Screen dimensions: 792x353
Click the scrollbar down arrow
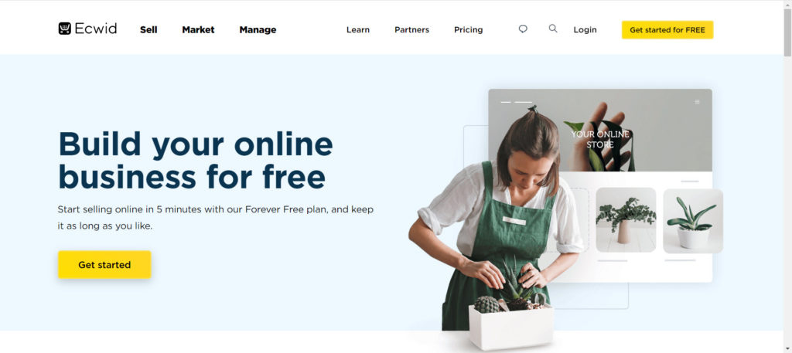[787, 349]
